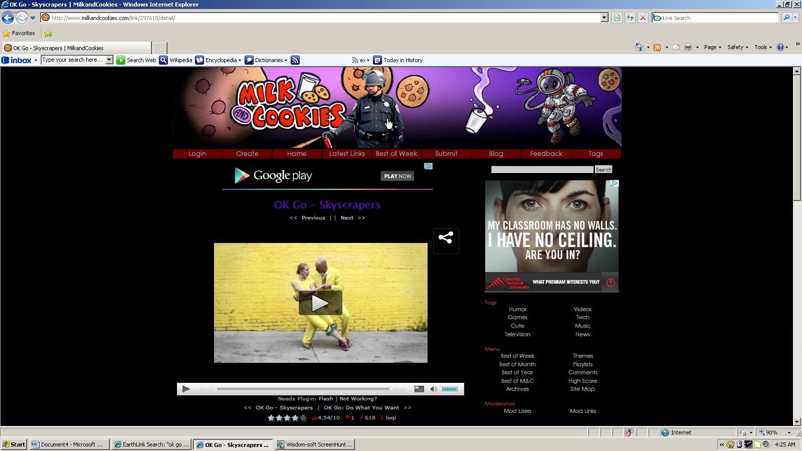
Task: Open the Page menu
Action: (x=713, y=47)
